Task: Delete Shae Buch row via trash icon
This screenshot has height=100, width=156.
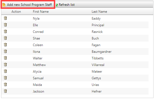Action: point(5,38)
